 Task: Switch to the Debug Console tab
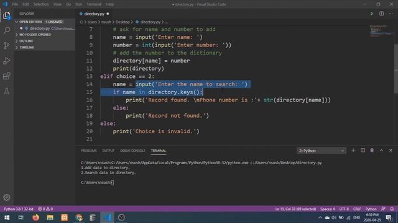pyautogui.click(x=132, y=151)
